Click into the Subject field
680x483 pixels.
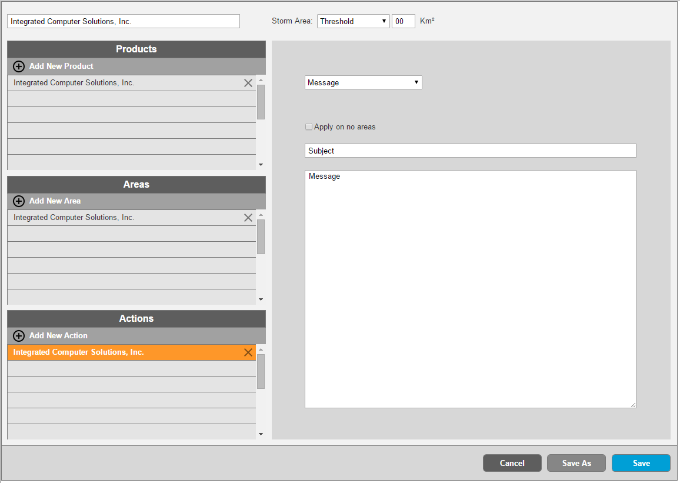click(471, 151)
